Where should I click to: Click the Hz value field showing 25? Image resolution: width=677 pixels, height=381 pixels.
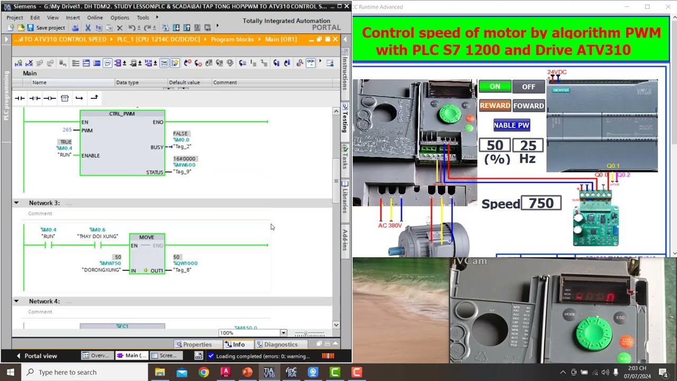(528, 146)
